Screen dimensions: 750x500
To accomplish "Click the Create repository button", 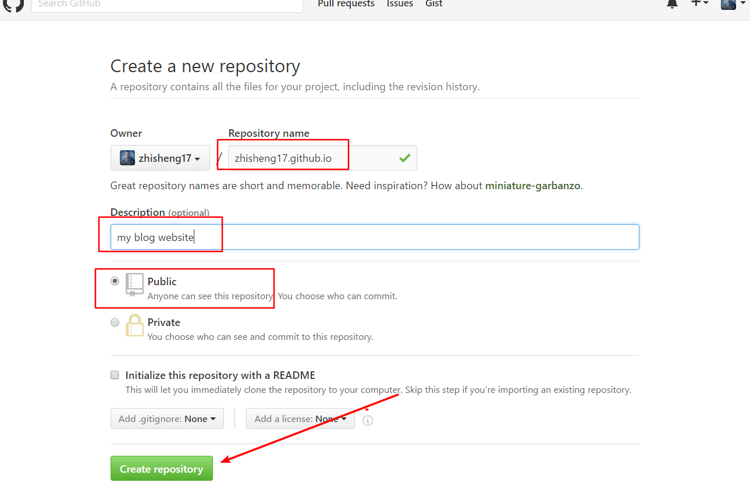I will pyautogui.click(x=162, y=469).
